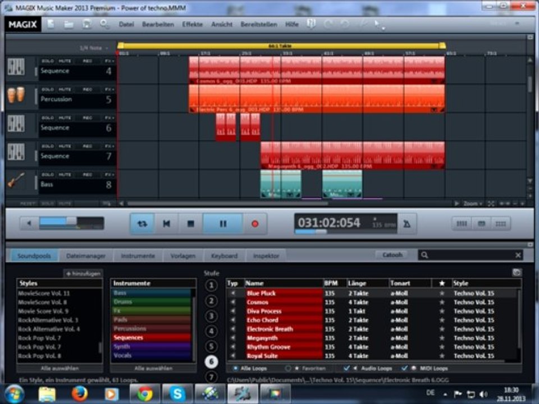
Task: Switch to the Instrumente tab
Action: pos(138,256)
